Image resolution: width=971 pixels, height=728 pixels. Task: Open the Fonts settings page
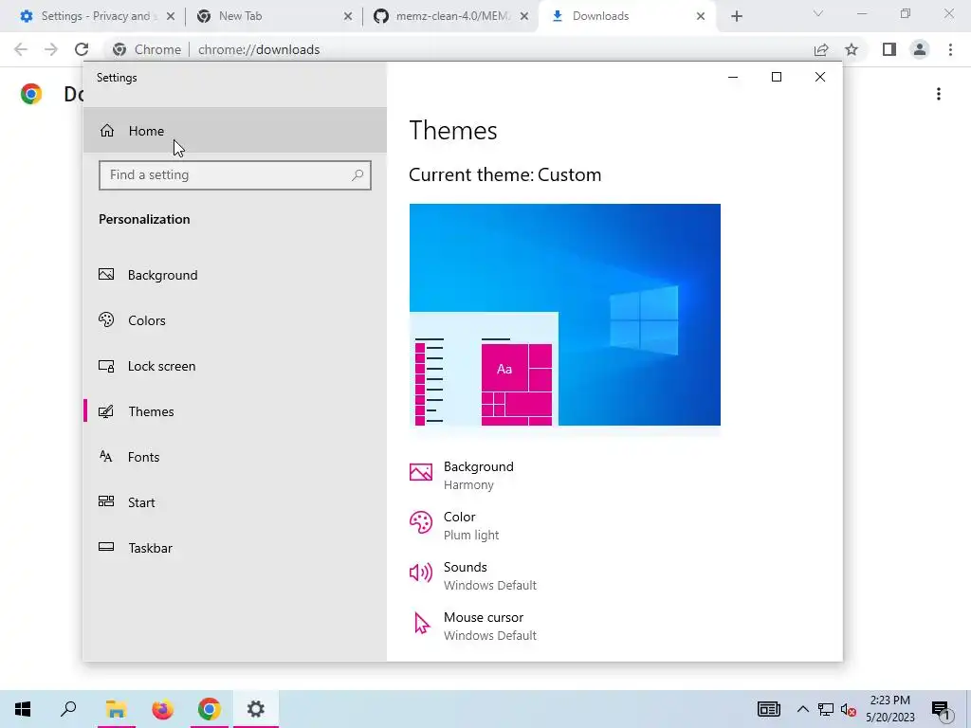point(235,457)
